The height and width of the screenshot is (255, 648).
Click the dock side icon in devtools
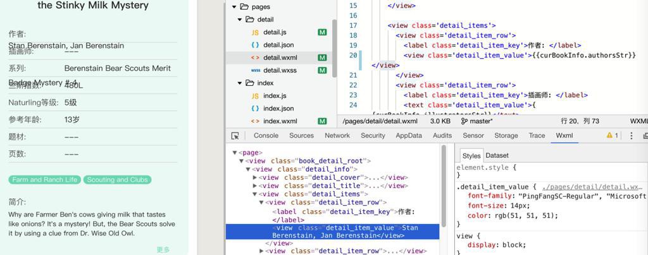coord(645,136)
